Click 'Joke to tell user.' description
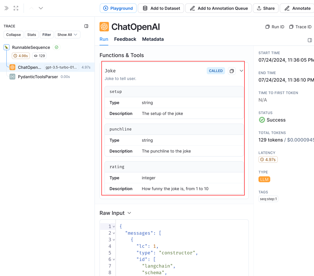This screenshot has width=314, height=276. (x=120, y=79)
